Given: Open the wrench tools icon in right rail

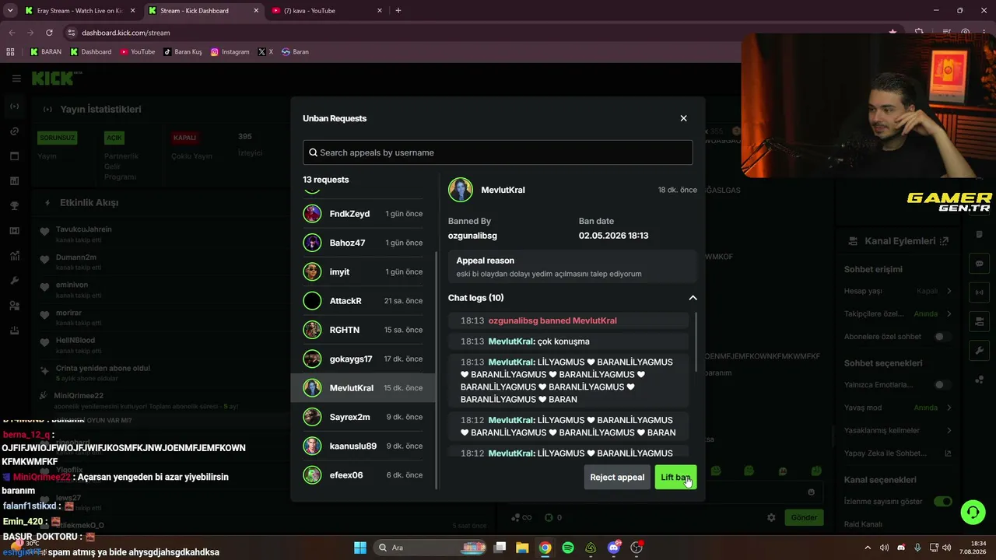Looking at the screenshot, I should (980, 351).
